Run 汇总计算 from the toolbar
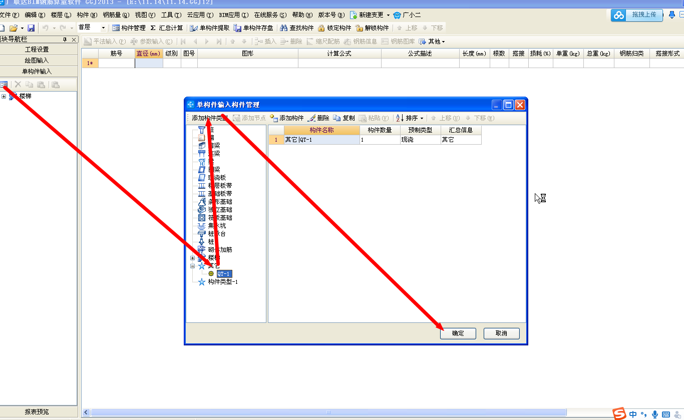Viewport: 684px width, 420px height. (x=167, y=28)
